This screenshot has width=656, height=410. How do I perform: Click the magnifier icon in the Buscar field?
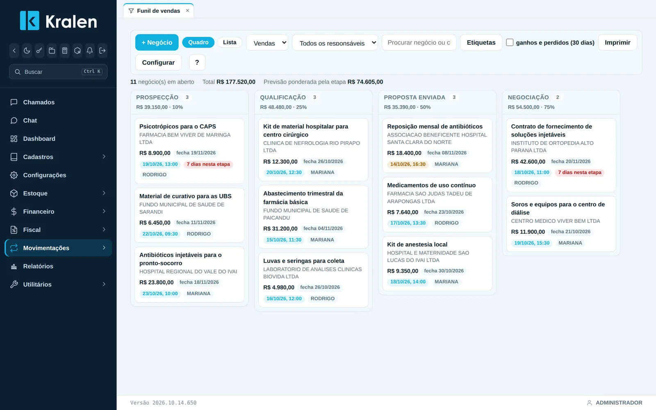[18, 72]
